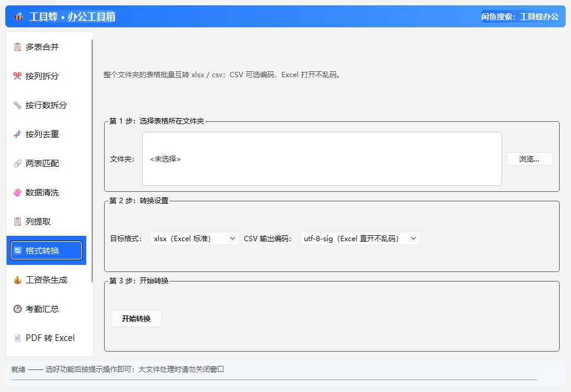The width and height of the screenshot is (571, 392).
Task: Open 两表匹配 tool
Action: pos(46,163)
